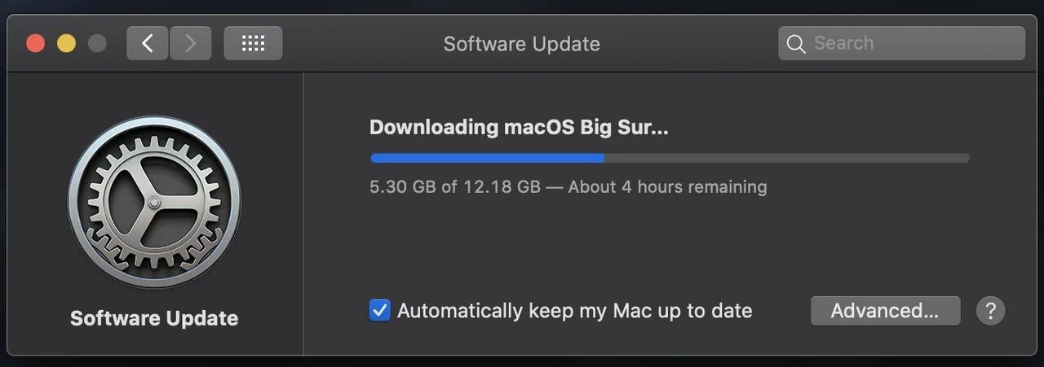This screenshot has width=1044, height=367.
Task: Click the gray disabled zoom button
Action: point(97,43)
